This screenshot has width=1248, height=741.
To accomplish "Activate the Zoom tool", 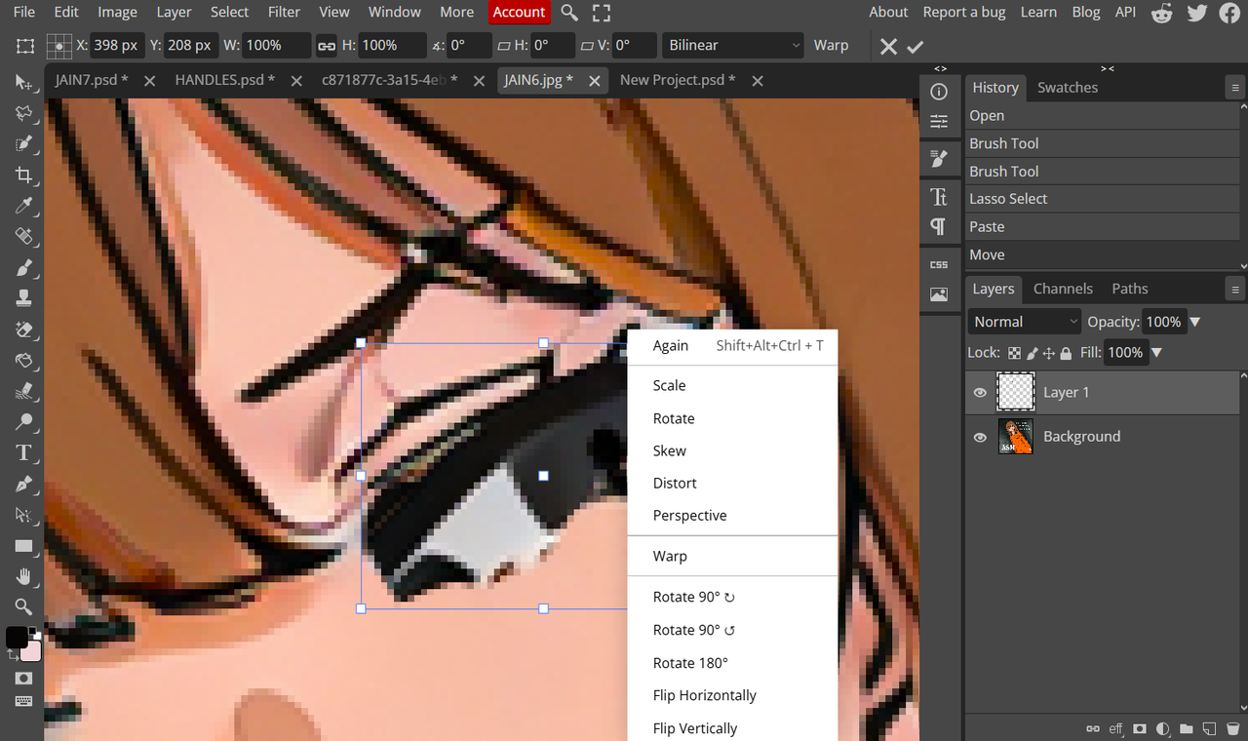I will (x=23, y=607).
